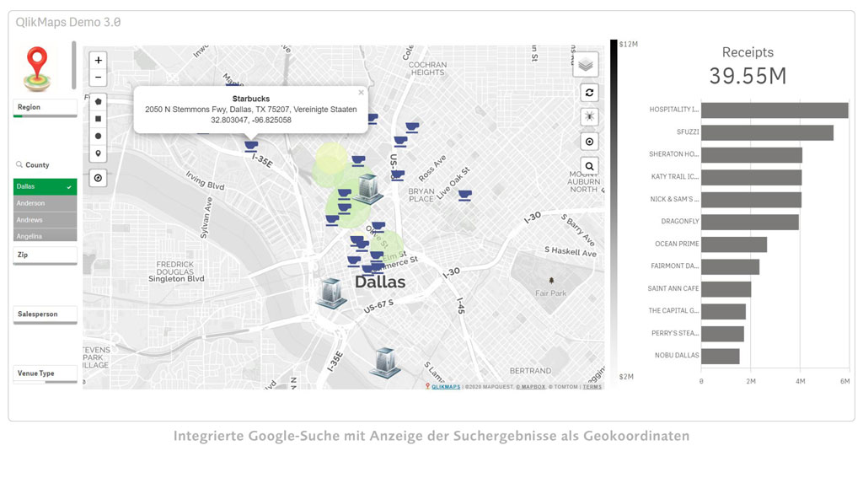Image resolution: width=863 pixels, height=478 pixels.
Task: Click the Starbucks cup marker under the popup
Action: coord(251,146)
